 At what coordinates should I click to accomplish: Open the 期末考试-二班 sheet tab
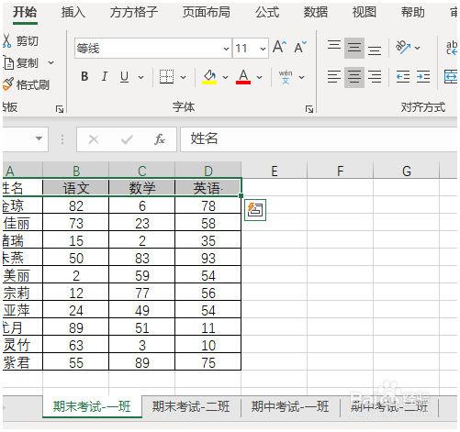(191, 406)
